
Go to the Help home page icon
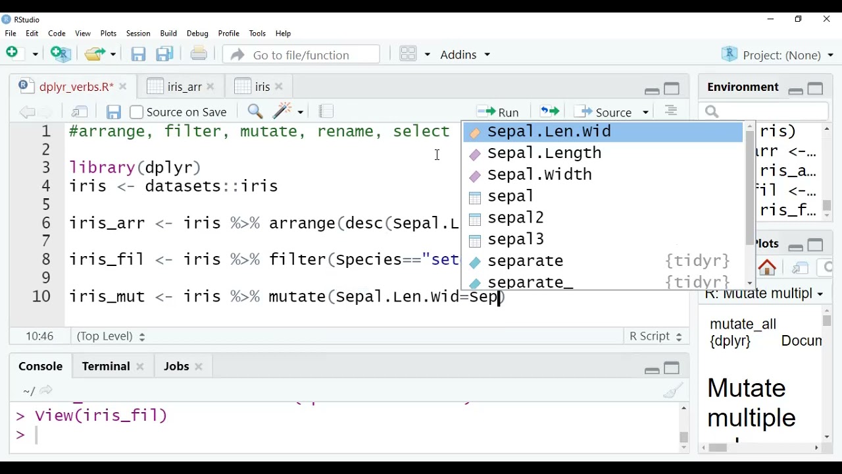pos(768,267)
